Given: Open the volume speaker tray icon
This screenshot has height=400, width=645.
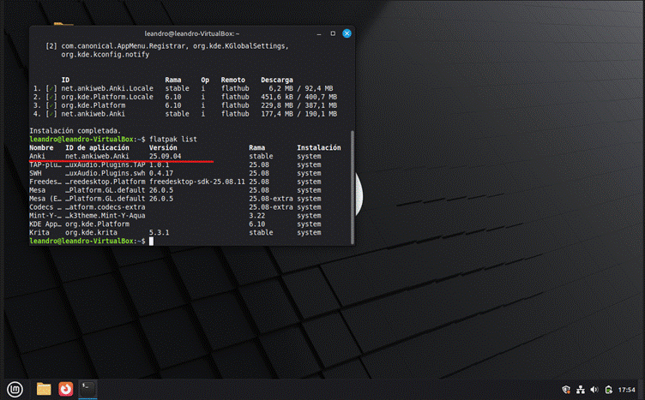Looking at the screenshot, I should coord(594,390).
